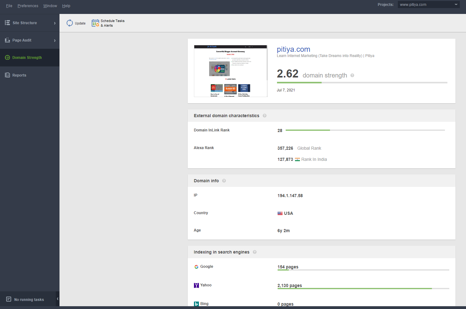Click the Yahoo indexed pages bar
Viewport: 466px width, 309px height.
[363, 289]
